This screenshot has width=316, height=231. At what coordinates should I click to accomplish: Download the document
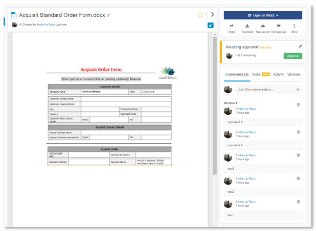pyautogui.click(x=247, y=29)
